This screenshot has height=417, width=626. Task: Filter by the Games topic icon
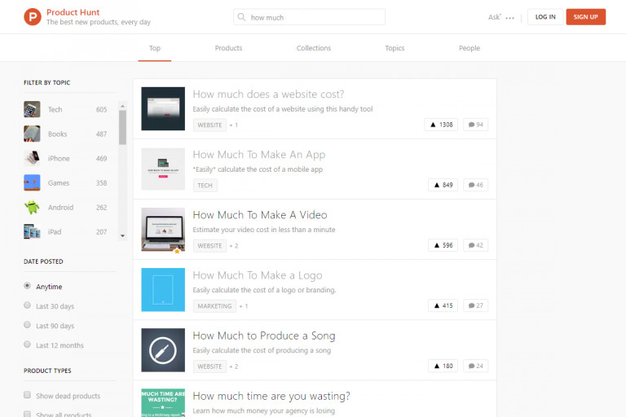tap(32, 182)
